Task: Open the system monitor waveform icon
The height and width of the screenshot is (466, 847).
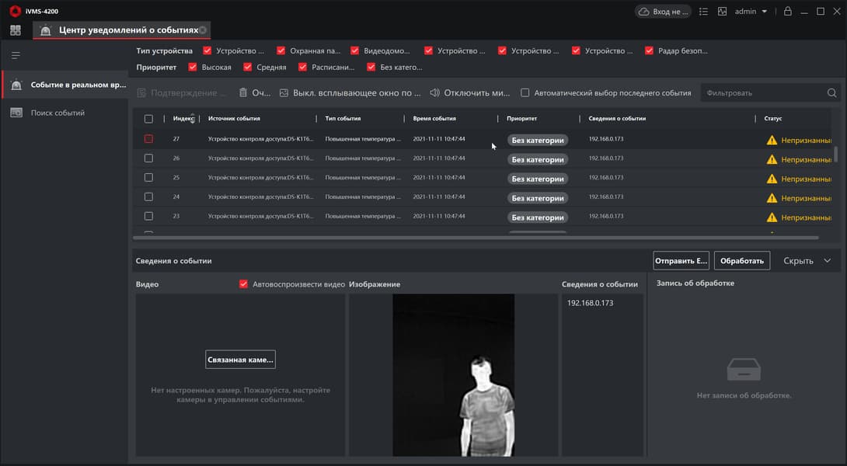Action: pyautogui.click(x=722, y=12)
